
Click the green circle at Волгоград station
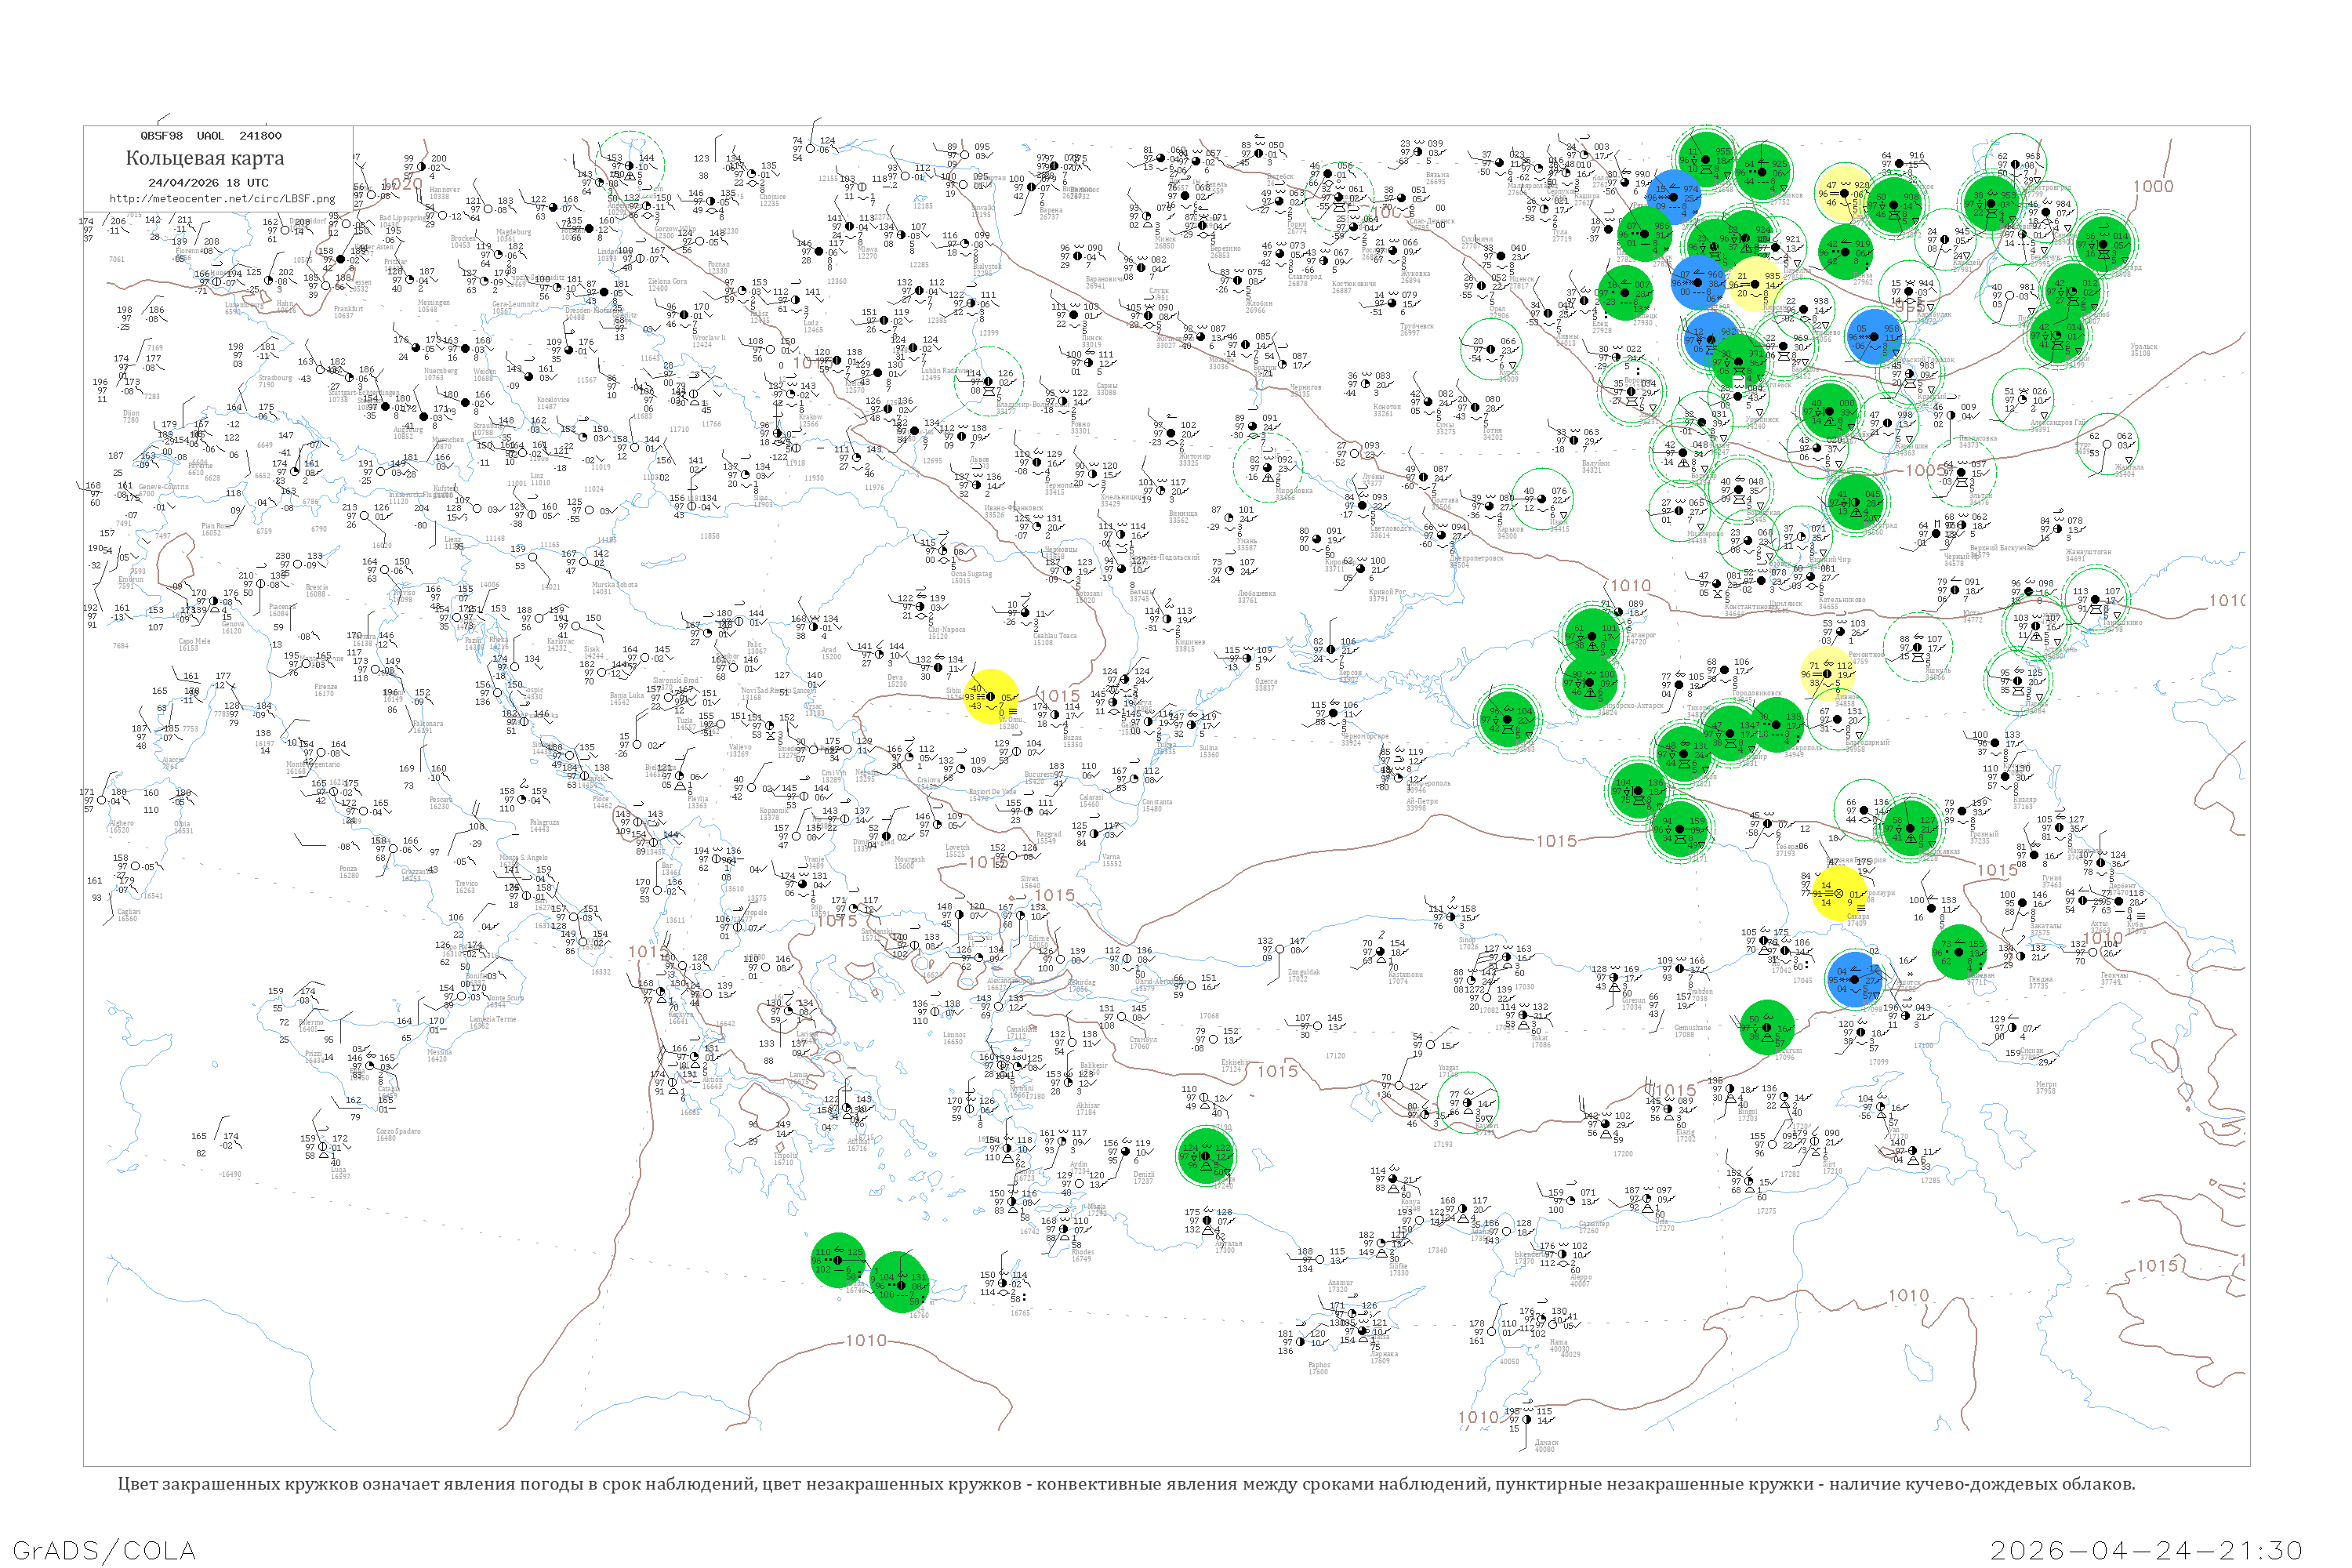(x=1856, y=502)
